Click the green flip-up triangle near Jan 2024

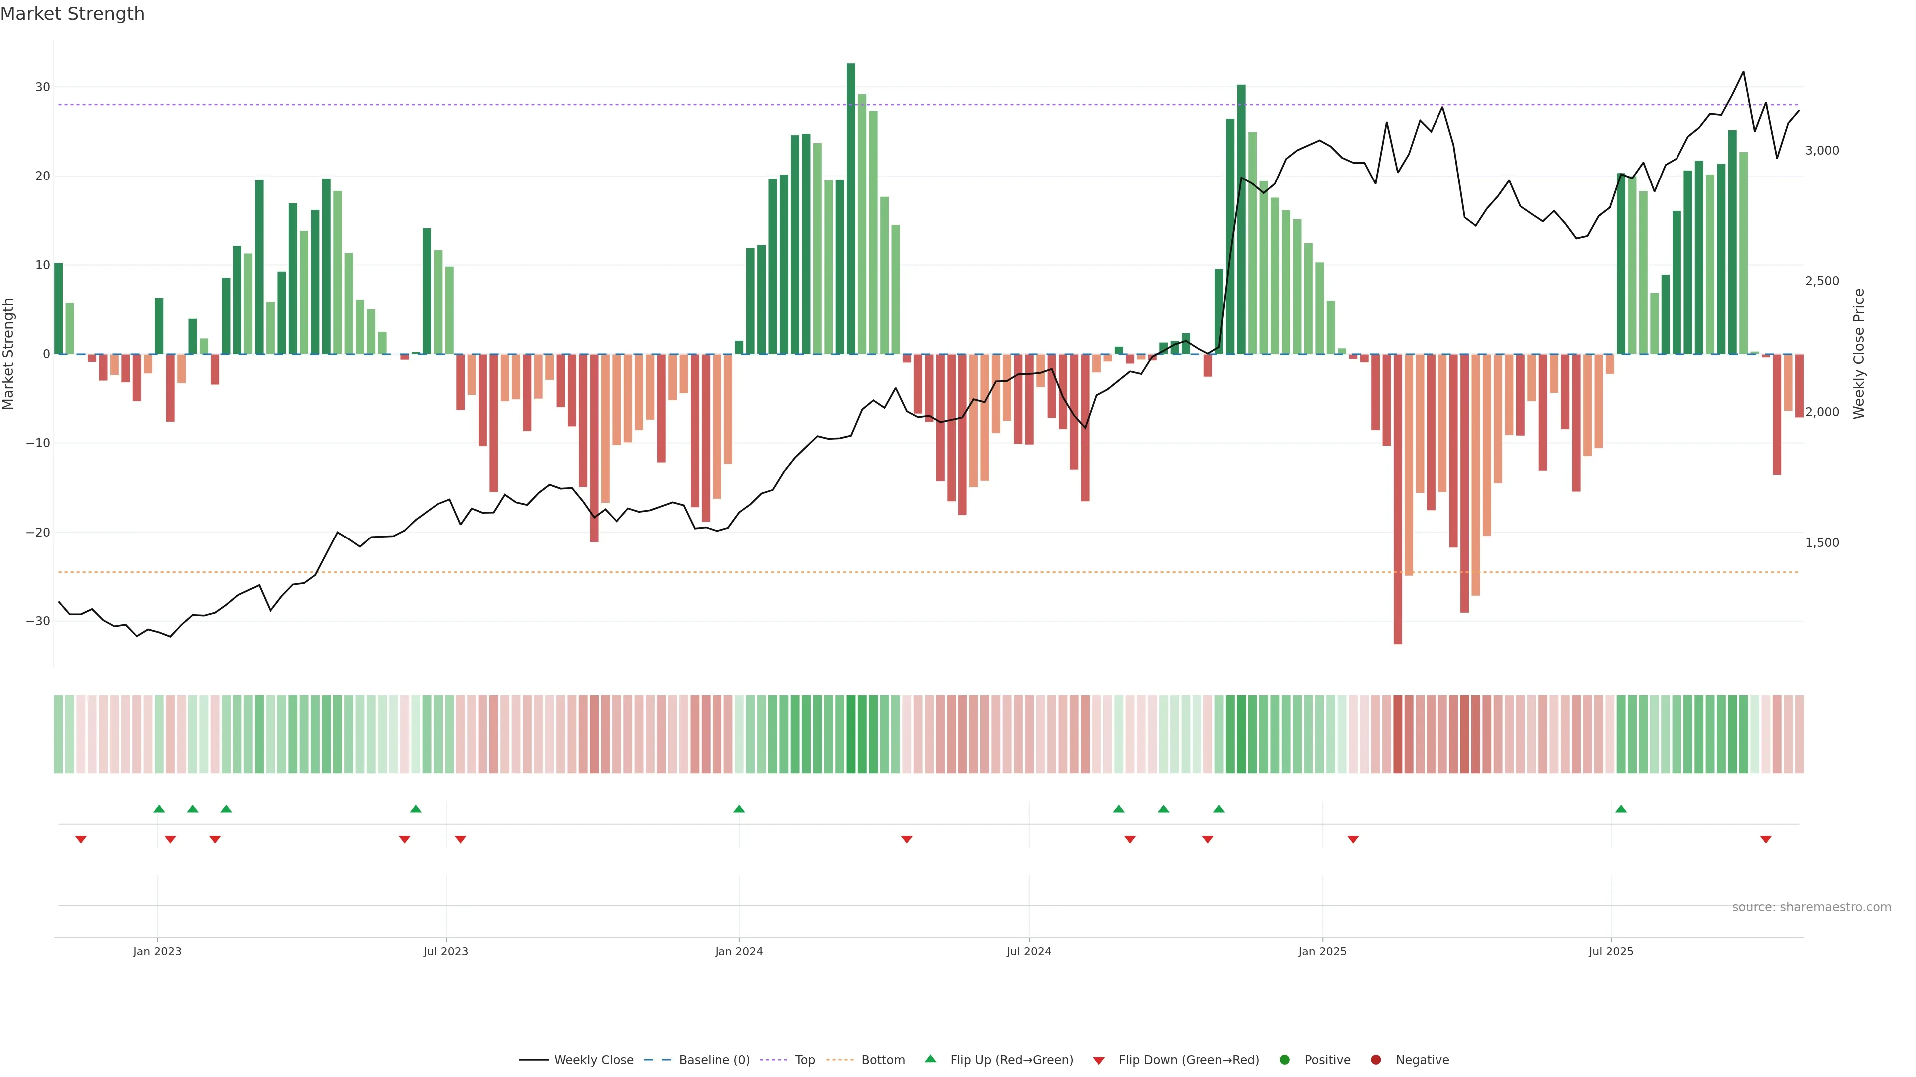point(738,809)
